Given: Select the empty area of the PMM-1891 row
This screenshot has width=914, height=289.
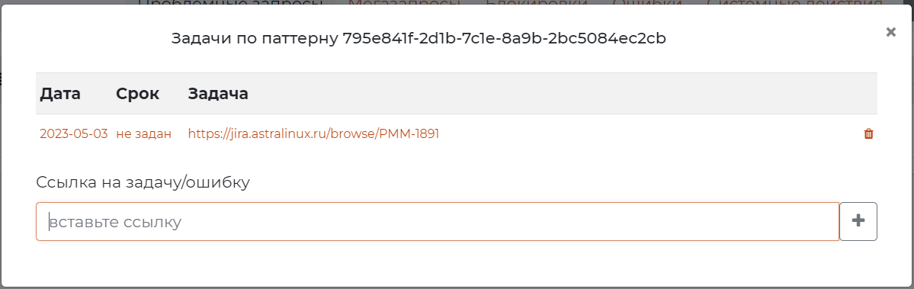Looking at the screenshot, I should 647,134.
